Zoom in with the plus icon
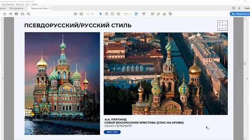 (x=118, y=14)
